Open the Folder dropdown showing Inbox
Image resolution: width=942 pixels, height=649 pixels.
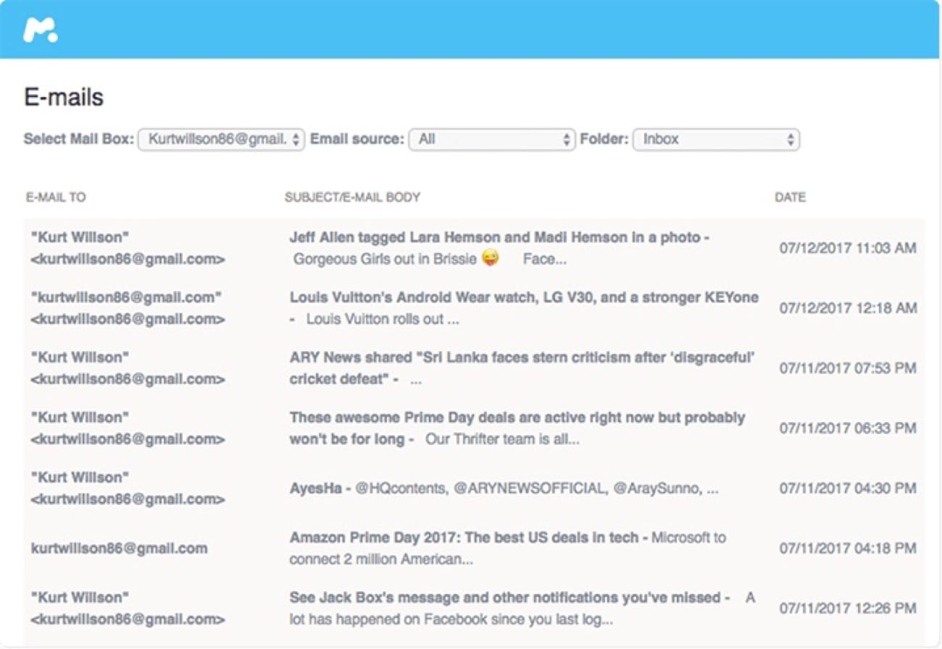(x=716, y=140)
